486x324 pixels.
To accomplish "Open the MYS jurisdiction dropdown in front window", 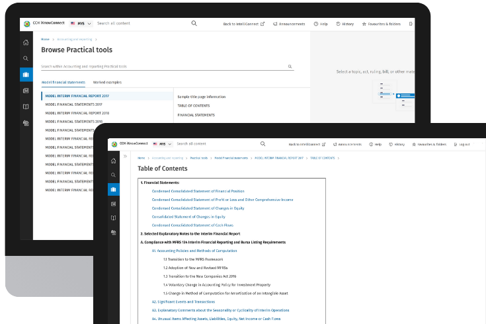I will coord(159,143).
